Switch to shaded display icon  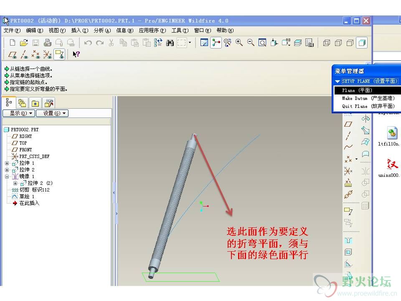click(362, 43)
